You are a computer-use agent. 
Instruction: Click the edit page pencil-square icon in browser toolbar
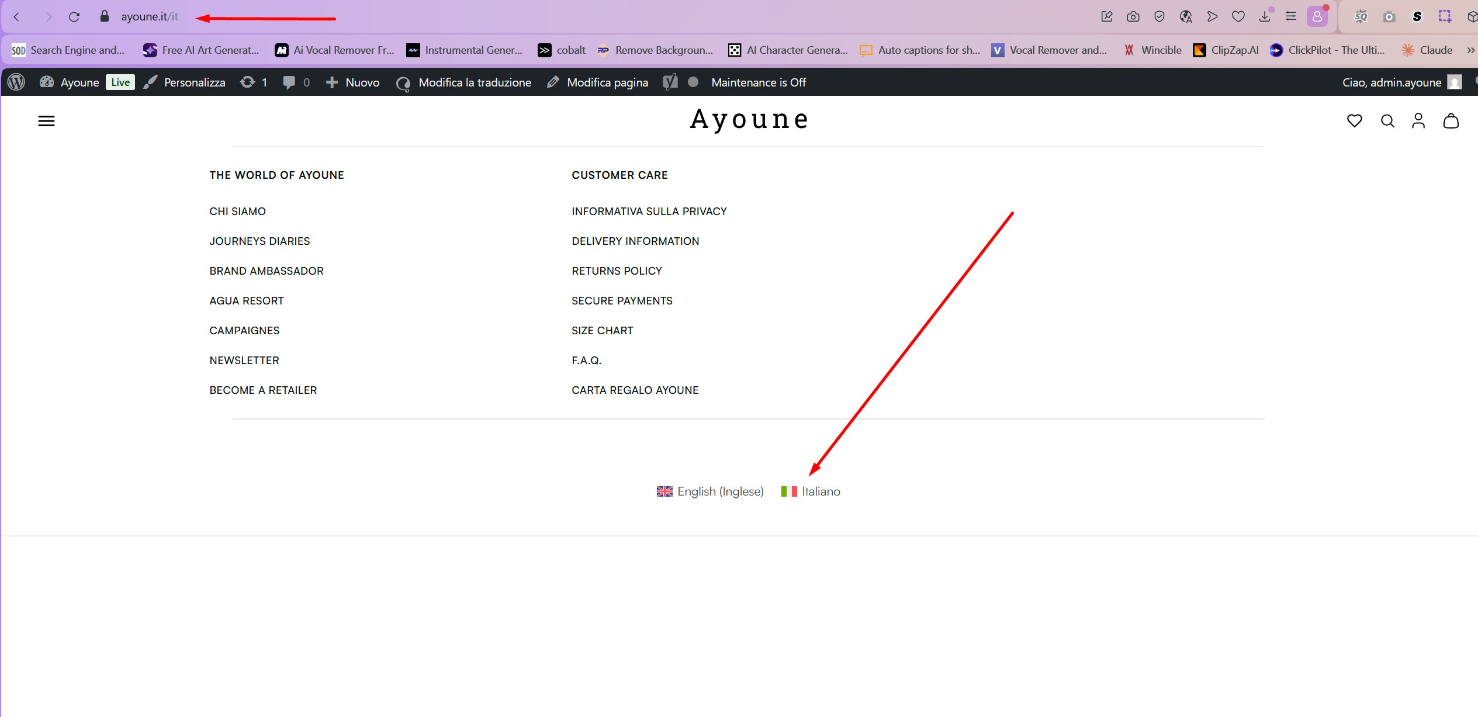coord(1107,16)
